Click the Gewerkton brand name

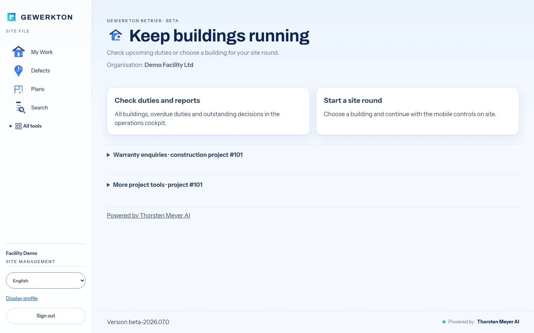pos(47,17)
